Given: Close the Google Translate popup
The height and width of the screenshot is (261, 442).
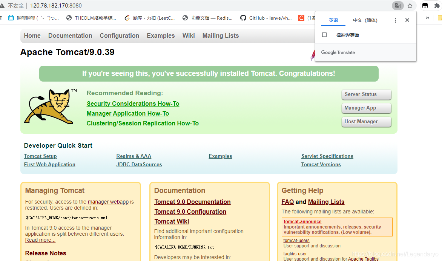Looking at the screenshot, I should [407, 20].
